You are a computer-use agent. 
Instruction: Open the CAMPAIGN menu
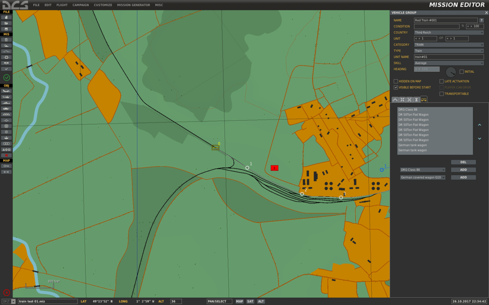coord(81,5)
